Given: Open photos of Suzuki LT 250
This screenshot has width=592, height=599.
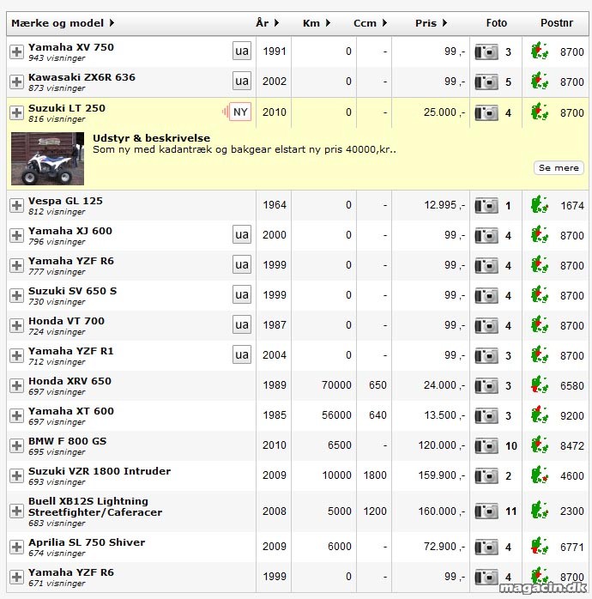Looking at the screenshot, I should pyautogui.click(x=486, y=113).
